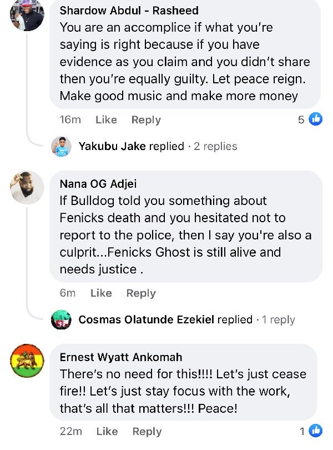Image resolution: width=333 pixels, height=450 pixels.
Task: Open Shardow Abdul - Rasheed name link
Action: coord(129,11)
